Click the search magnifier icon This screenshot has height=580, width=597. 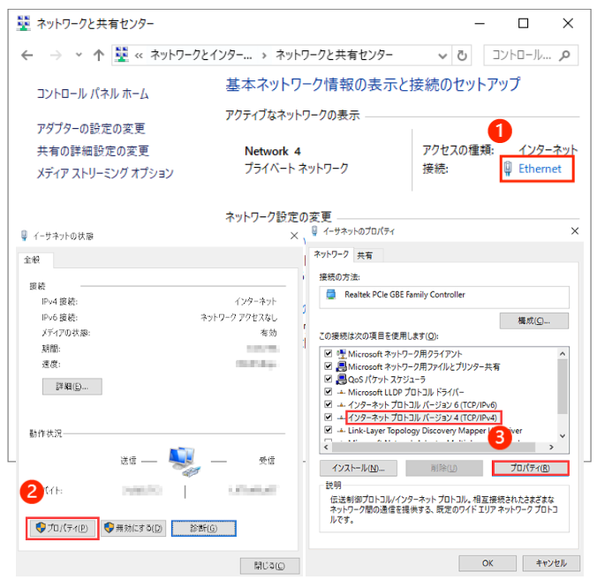pyautogui.click(x=564, y=56)
